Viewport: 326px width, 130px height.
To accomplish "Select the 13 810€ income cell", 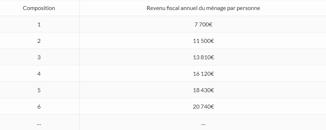I will pos(203,57).
